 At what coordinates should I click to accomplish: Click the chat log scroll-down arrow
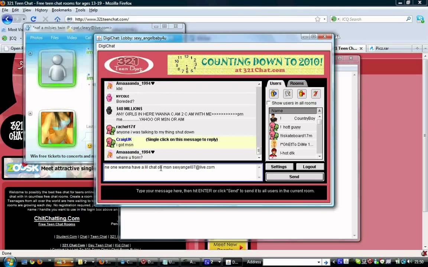tap(259, 158)
